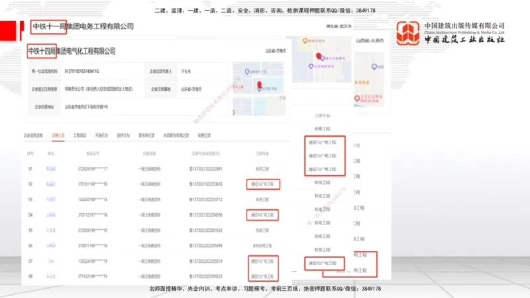Click the Wuhan location map thumbnail
This screenshot has height=298, width=530.
click(x=321, y=59)
